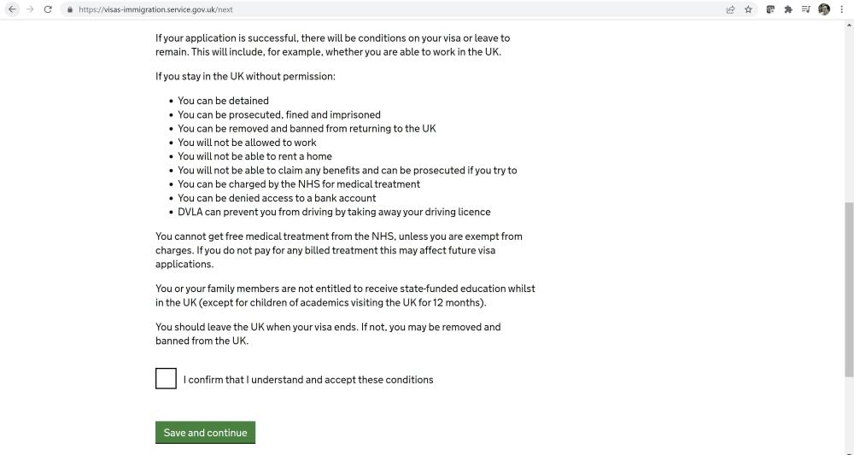Click the DVLA driving licence bullet text
The image size is (854, 455).
(334, 212)
